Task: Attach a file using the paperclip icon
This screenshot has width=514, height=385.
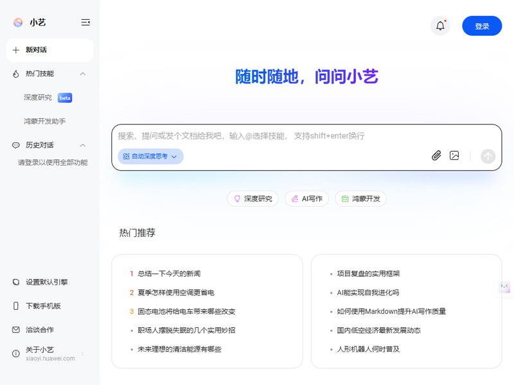Action: (436, 155)
